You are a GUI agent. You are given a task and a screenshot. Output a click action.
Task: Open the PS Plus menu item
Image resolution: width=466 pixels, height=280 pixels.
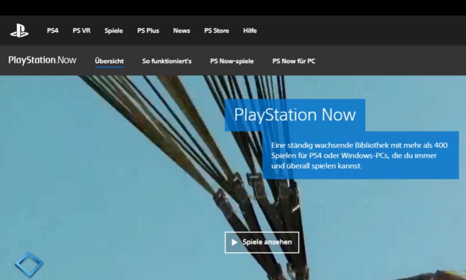148,31
